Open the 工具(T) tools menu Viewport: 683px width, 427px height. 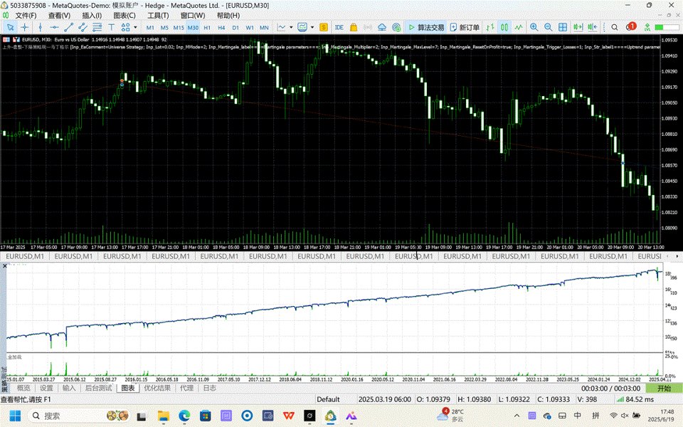pyautogui.click(x=158, y=15)
